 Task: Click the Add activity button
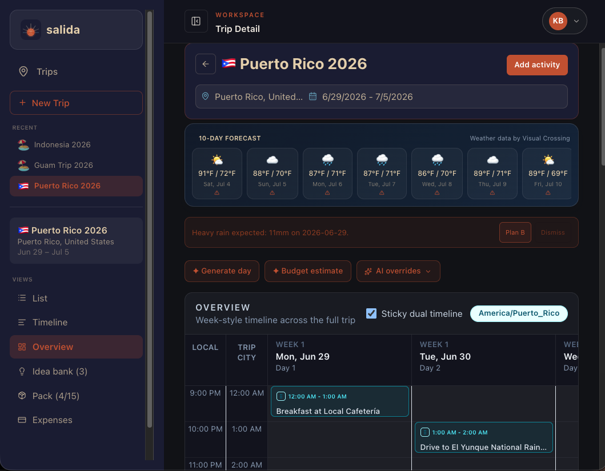[537, 65]
